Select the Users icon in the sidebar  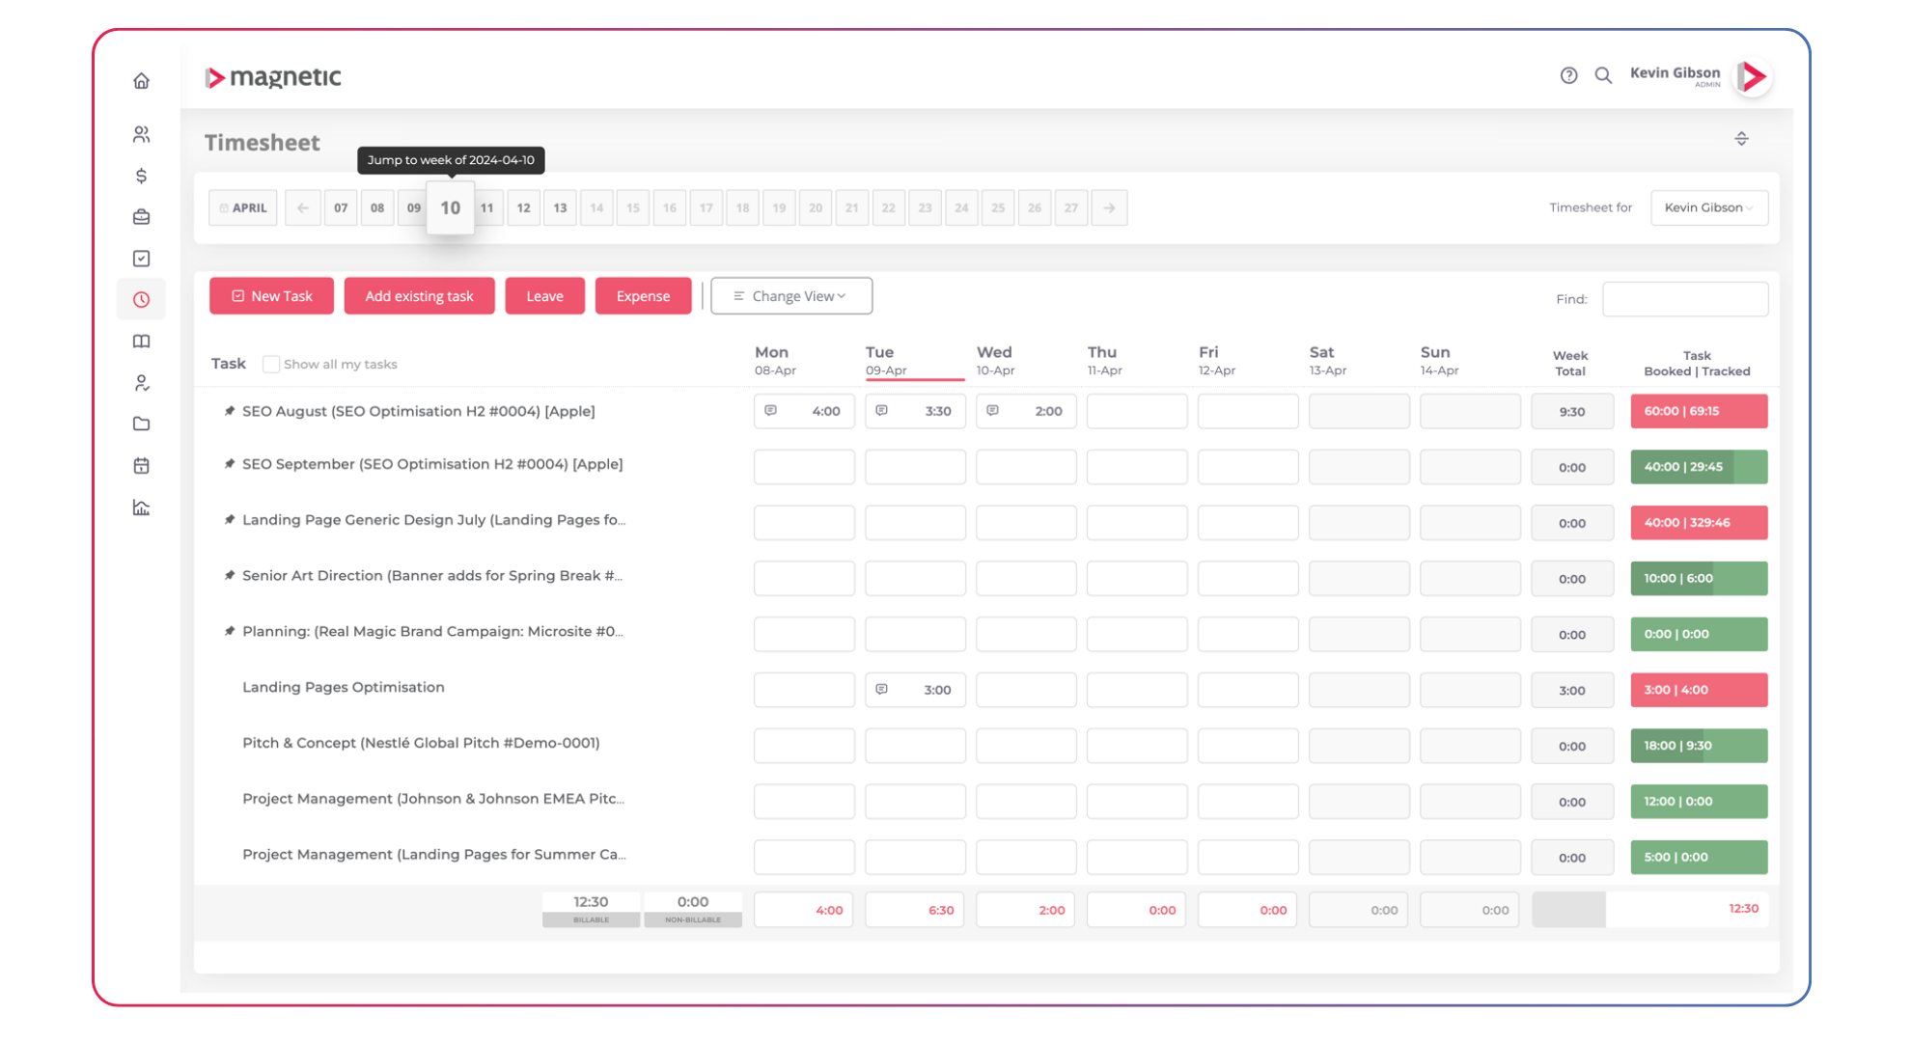[142, 135]
